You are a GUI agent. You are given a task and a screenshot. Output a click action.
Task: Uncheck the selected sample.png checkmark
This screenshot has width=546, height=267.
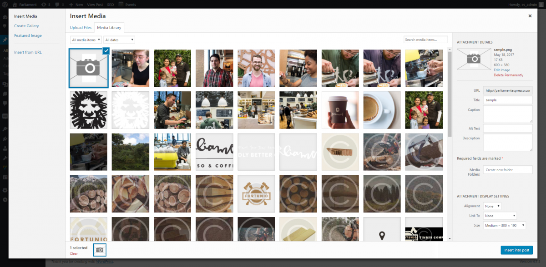coord(106,50)
